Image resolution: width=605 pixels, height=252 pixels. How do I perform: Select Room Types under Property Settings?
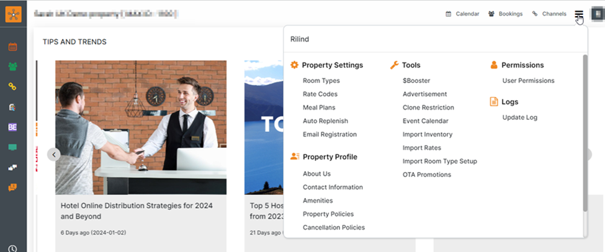pos(321,80)
